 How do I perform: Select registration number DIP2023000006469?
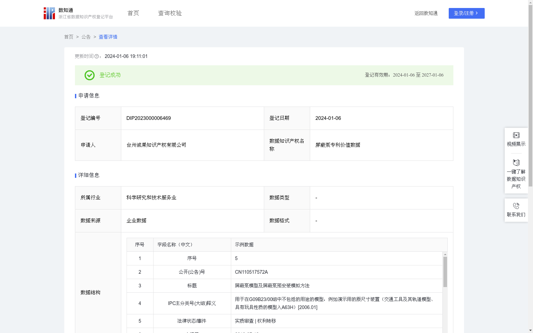coord(149,118)
